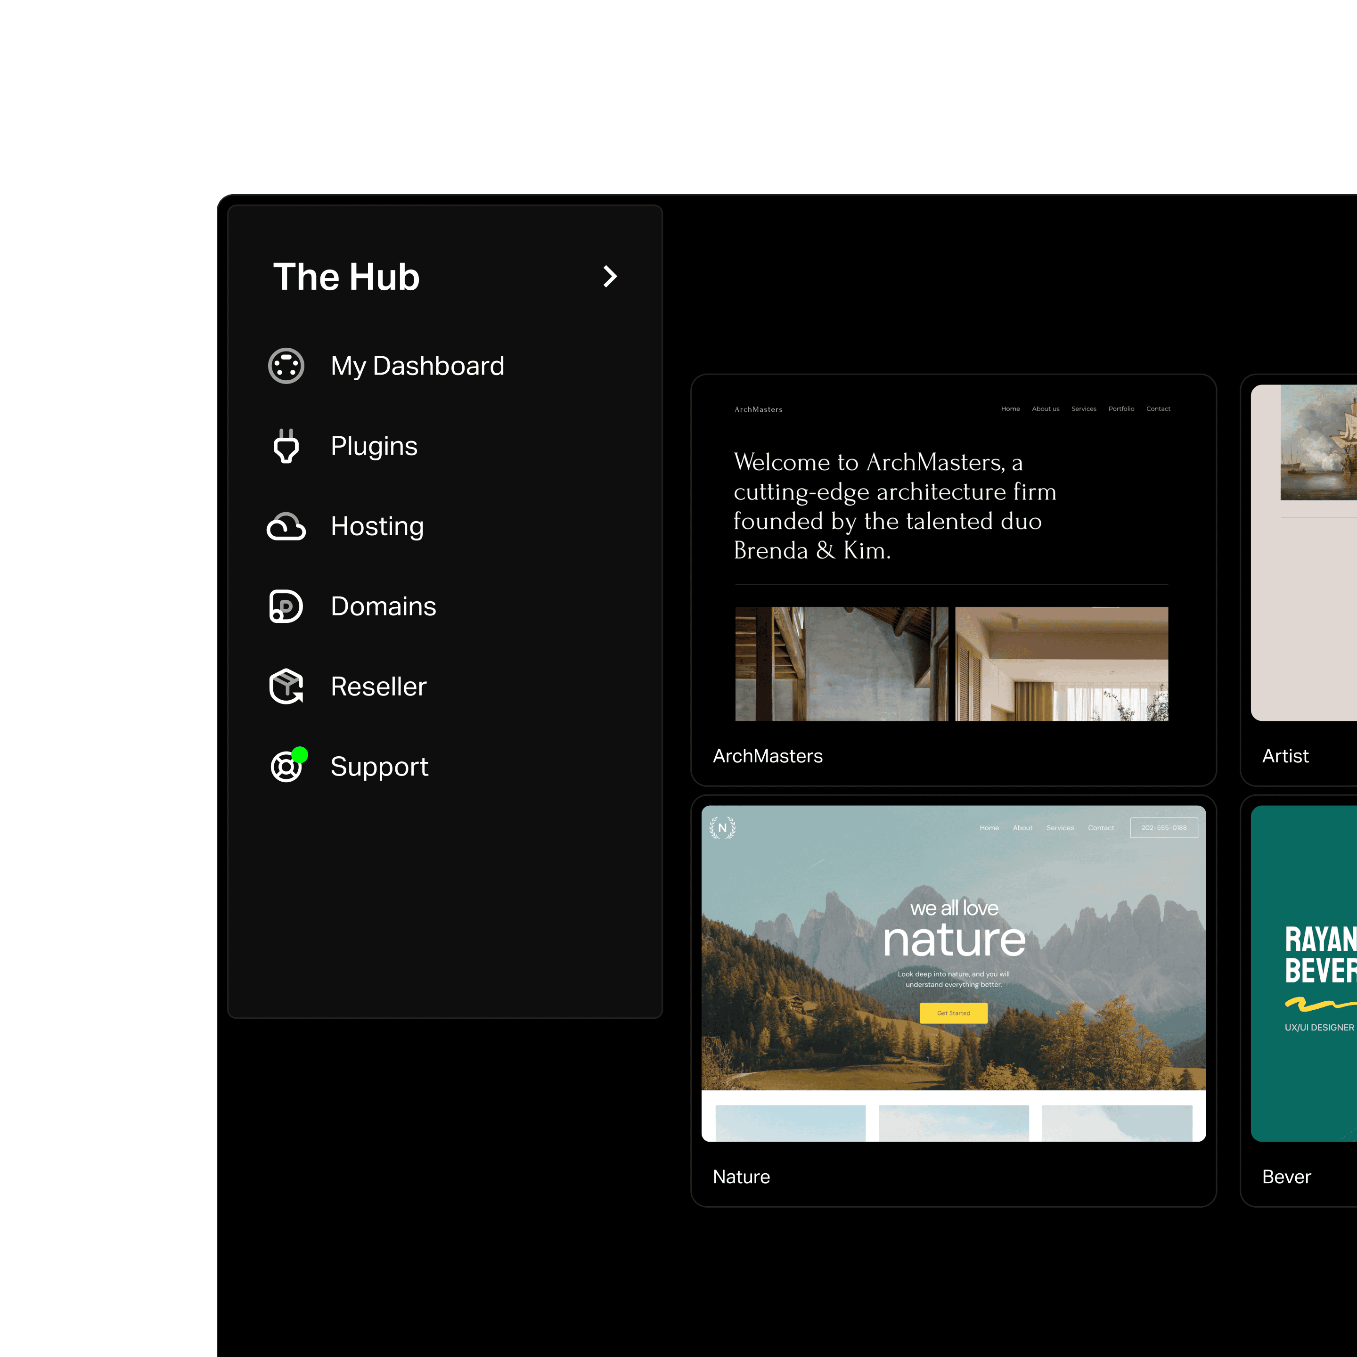This screenshot has height=1357, width=1357.
Task: Open the Portfolio page in ArchMasters nav
Action: [x=1122, y=408]
